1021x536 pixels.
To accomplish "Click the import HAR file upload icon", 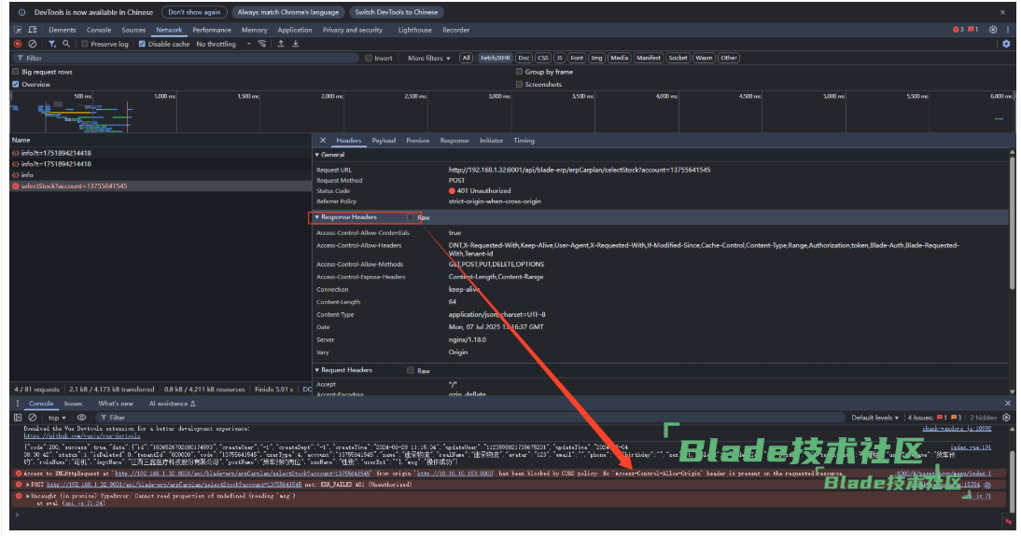I will point(281,44).
